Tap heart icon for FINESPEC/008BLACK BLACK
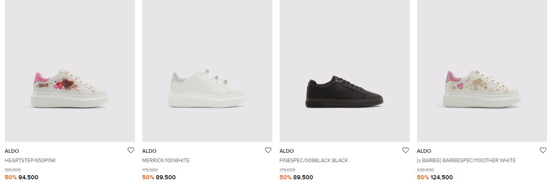 coord(406,150)
